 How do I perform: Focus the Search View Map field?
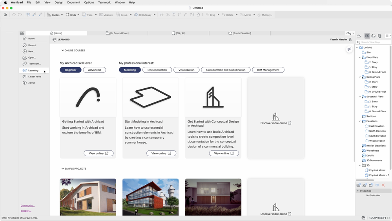click(374, 42)
